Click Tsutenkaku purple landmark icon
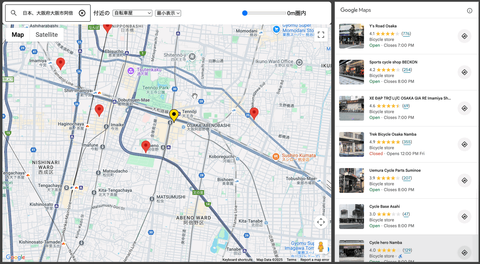Viewport: 480px width, 264px height. pyautogui.click(x=131, y=71)
